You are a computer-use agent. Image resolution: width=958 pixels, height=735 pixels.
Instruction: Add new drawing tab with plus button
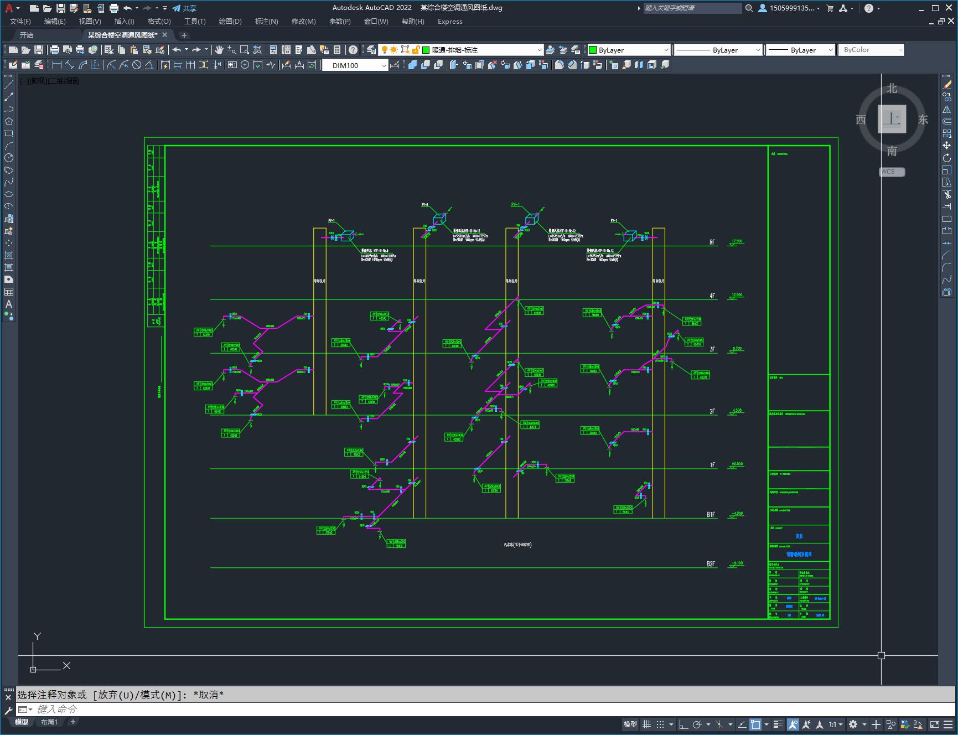[184, 35]
